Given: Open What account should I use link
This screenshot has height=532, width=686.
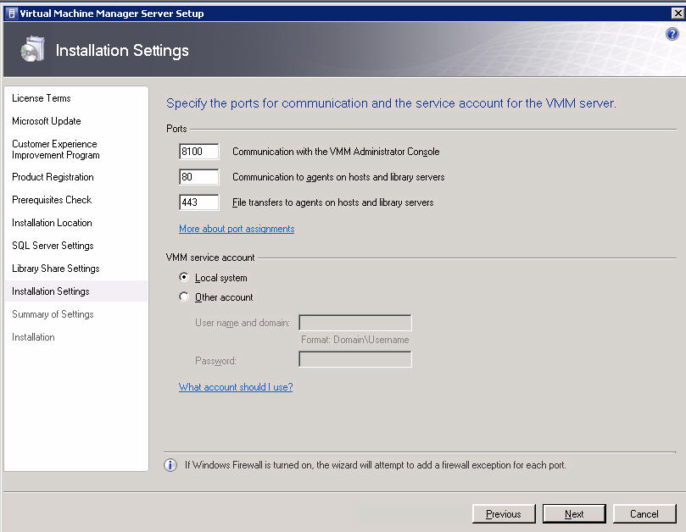Looking at the screenshot, I should (236, 387).
